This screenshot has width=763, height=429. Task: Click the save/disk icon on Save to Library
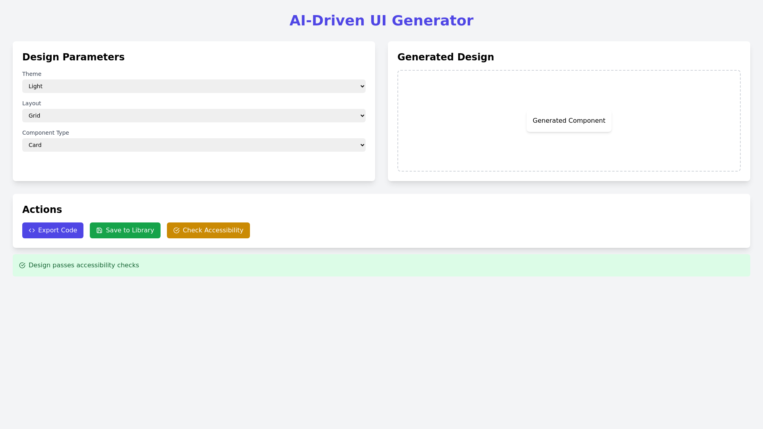99,230
